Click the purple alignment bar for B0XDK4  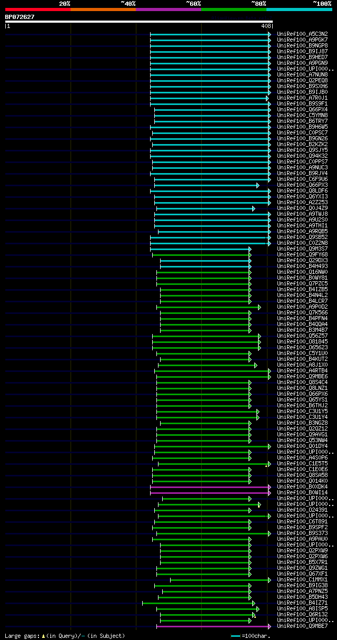pos(211,487)
